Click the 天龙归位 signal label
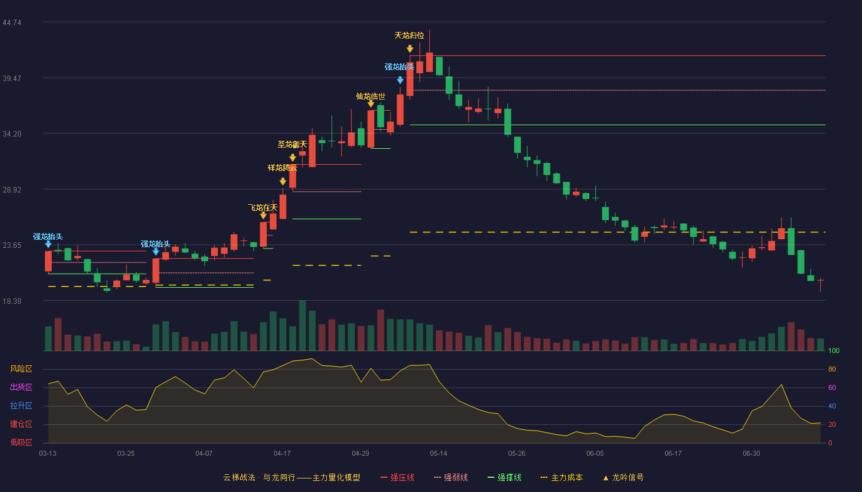Screen dimensions: 862x492 (409, 36)
